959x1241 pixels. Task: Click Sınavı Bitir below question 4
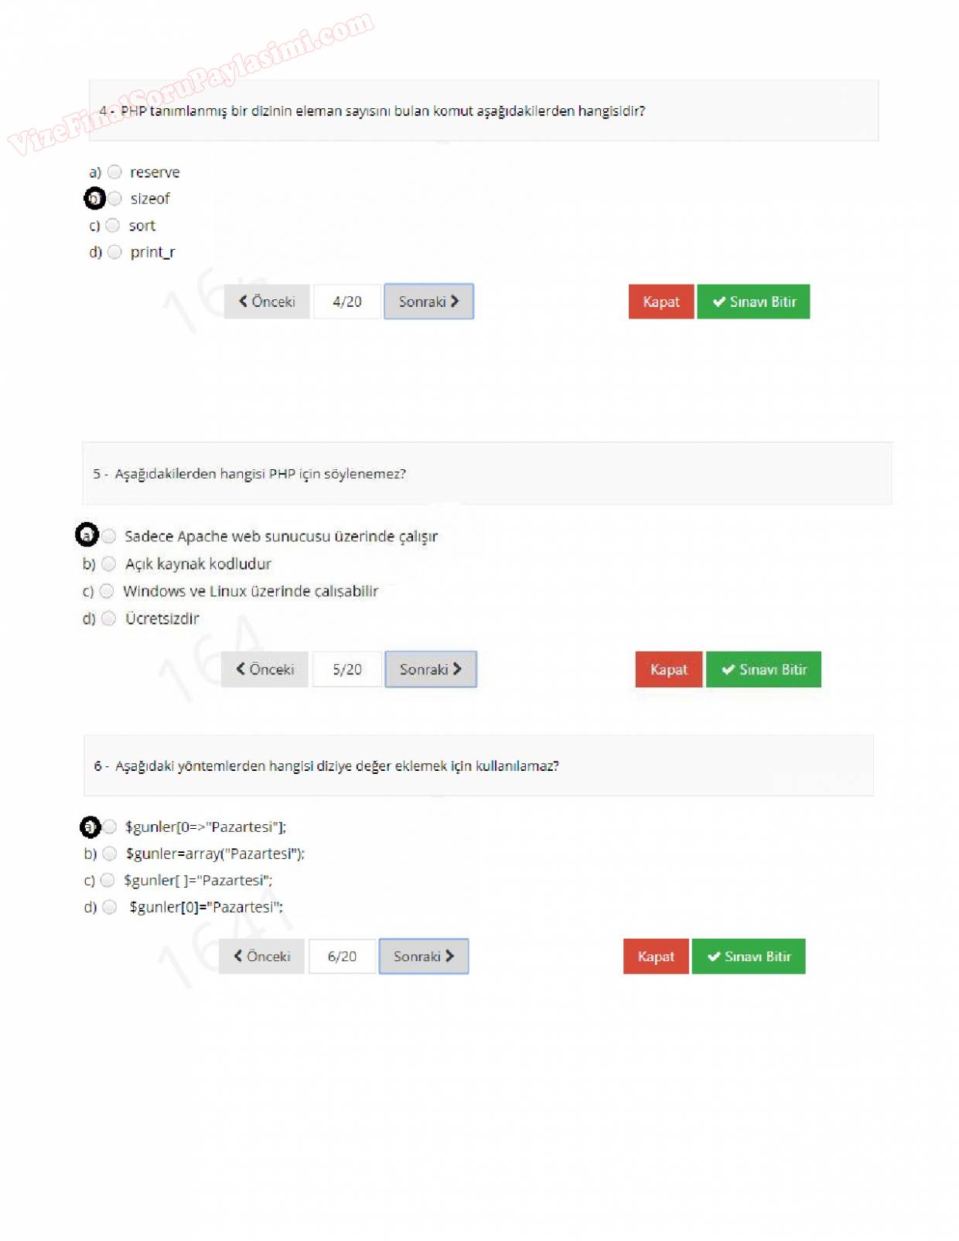[753, 302]
